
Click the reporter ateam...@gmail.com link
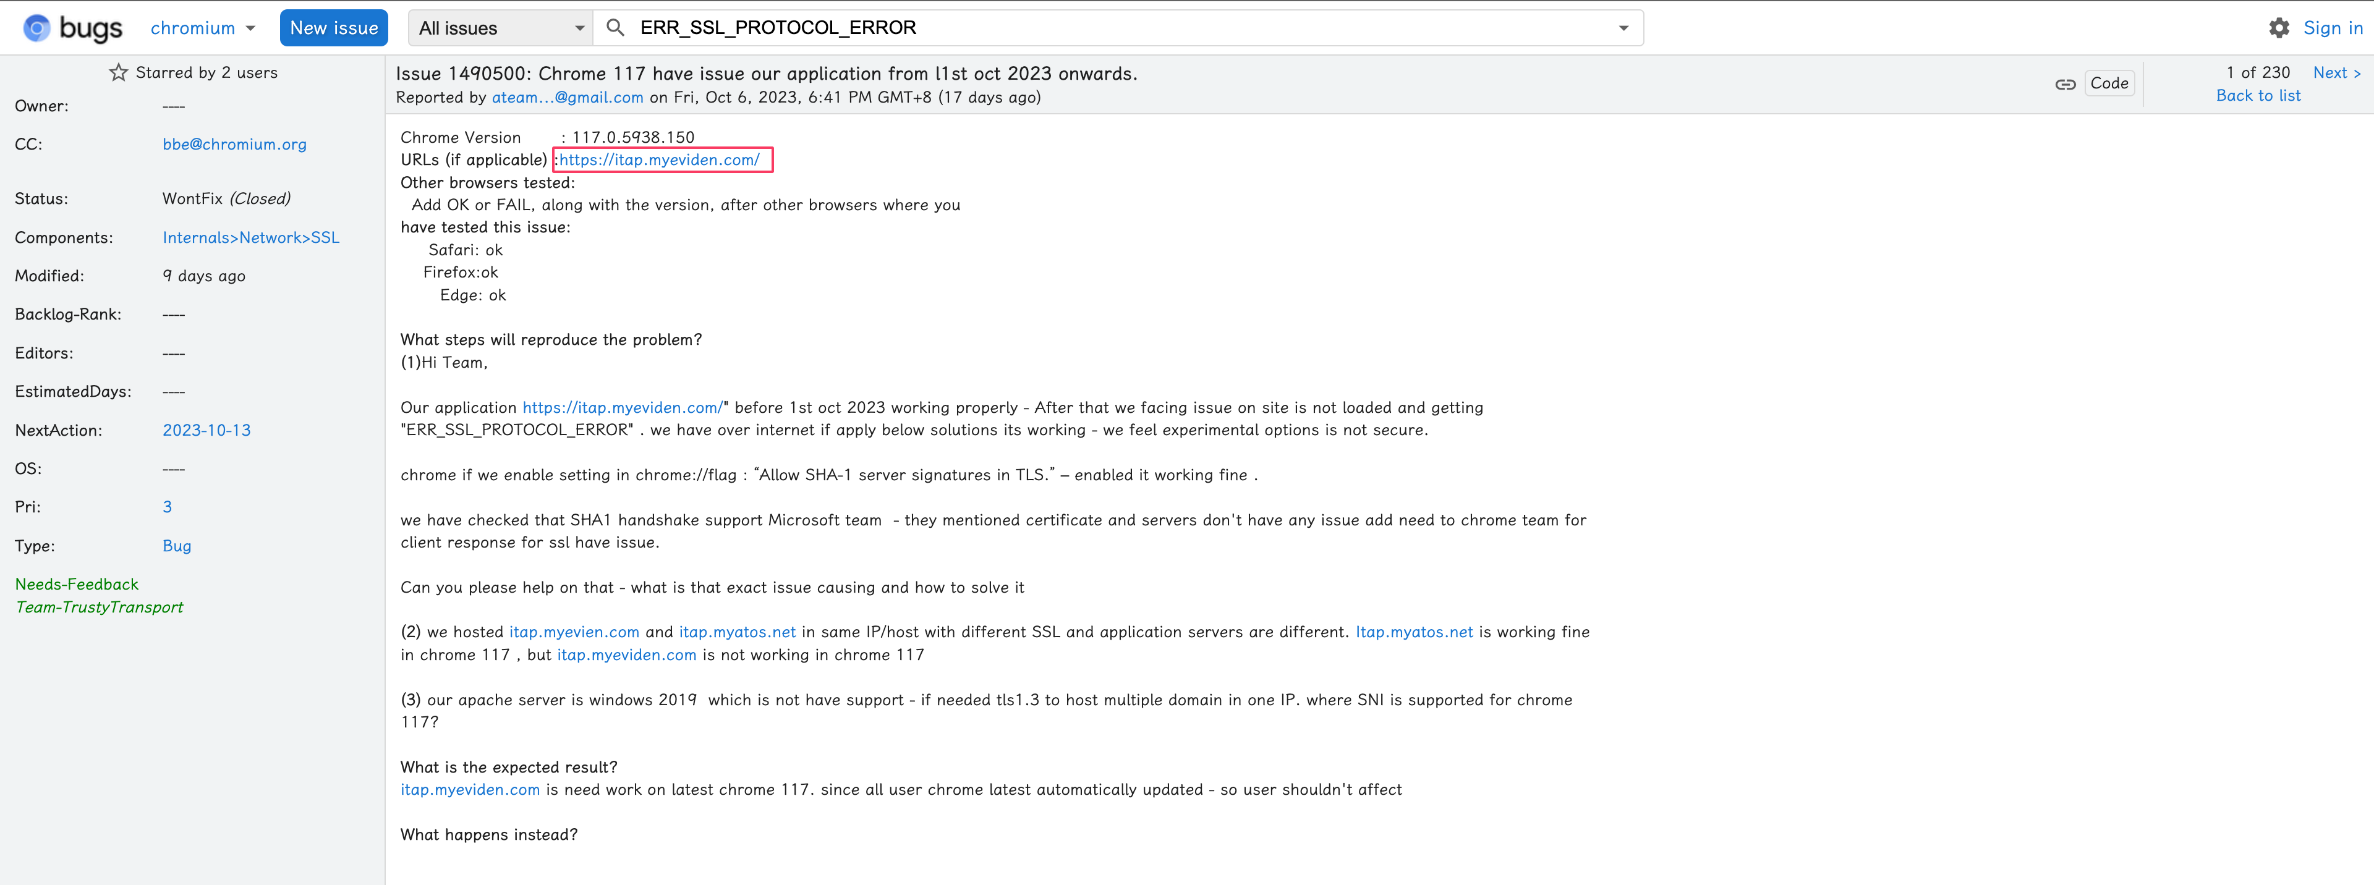[567, 98]
